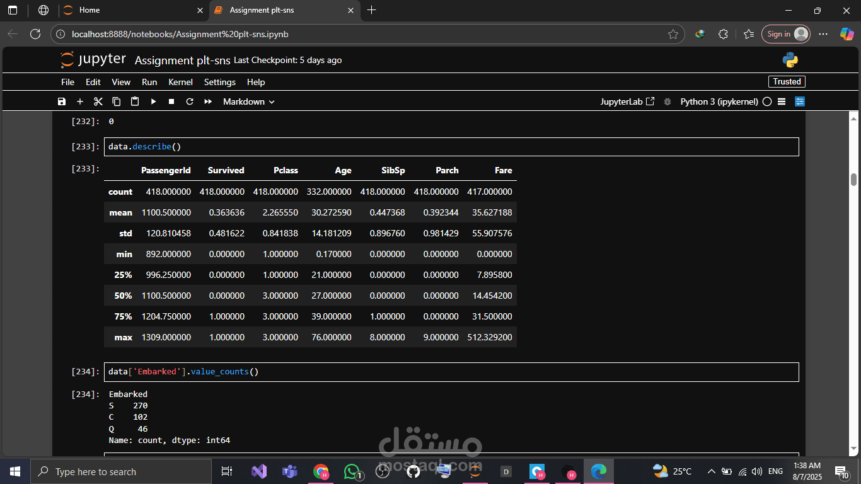Image resolution: width=861 pixels, height=484 pixels.
Task: Open the Edit menu
Action: click(93, 82)
